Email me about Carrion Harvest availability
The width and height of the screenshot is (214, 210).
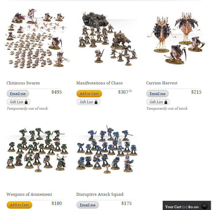click(x=157, y=94)
